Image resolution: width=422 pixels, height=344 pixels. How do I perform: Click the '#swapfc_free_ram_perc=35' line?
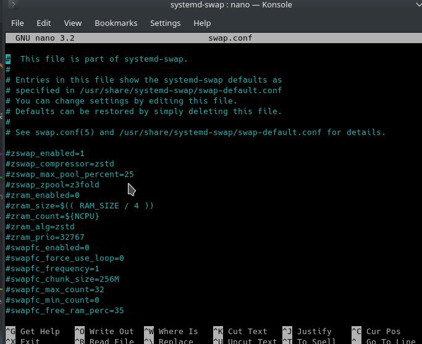coord(65,311)
